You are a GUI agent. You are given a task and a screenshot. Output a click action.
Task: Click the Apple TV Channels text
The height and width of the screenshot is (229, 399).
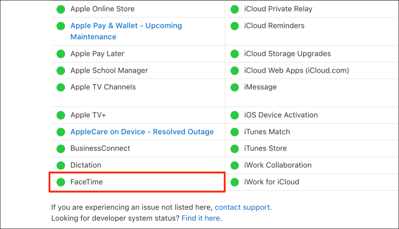pos(103,87)
